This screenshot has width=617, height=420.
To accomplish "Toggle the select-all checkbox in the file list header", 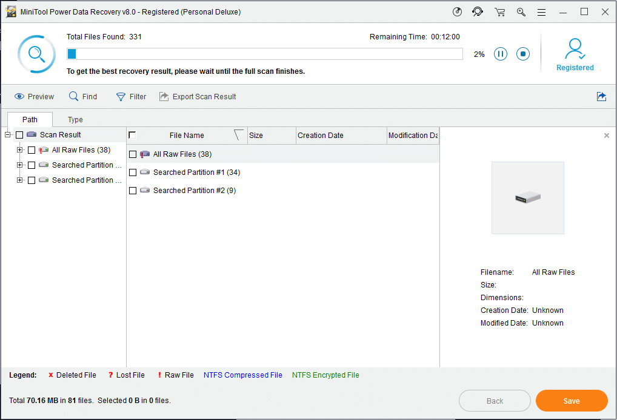I will [132, 135].
